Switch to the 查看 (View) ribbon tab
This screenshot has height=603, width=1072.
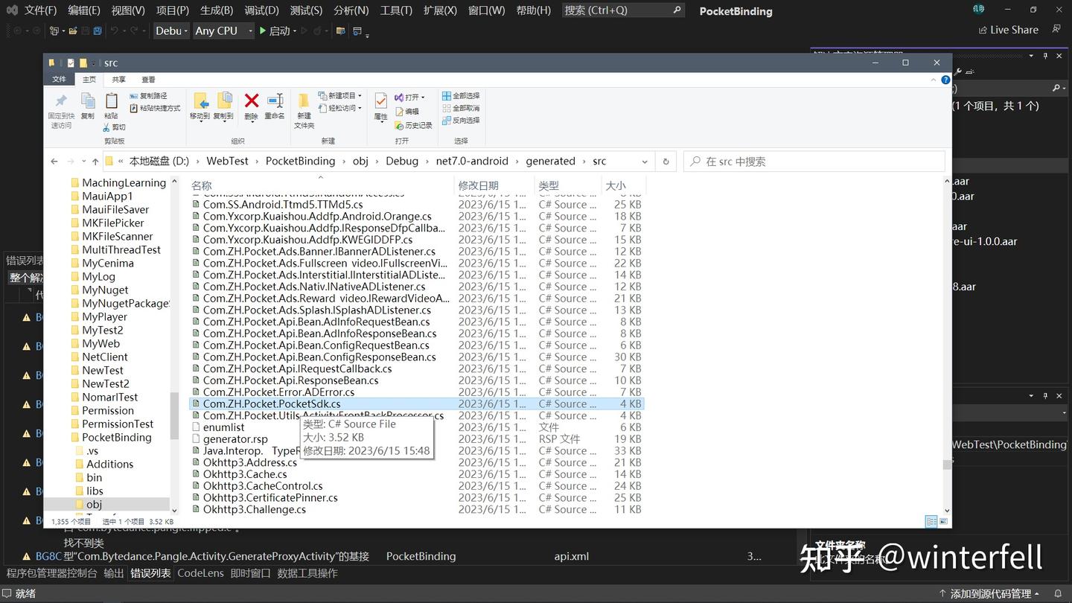149,80
